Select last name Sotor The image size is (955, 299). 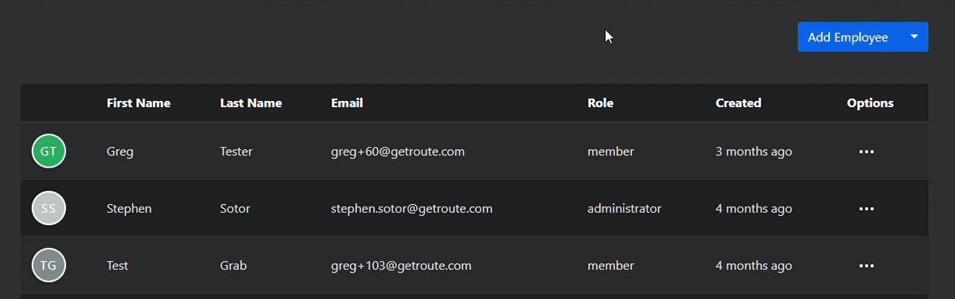(234, 208)
